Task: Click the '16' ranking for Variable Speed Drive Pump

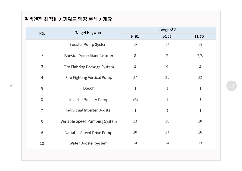Action: pos(200,132)
